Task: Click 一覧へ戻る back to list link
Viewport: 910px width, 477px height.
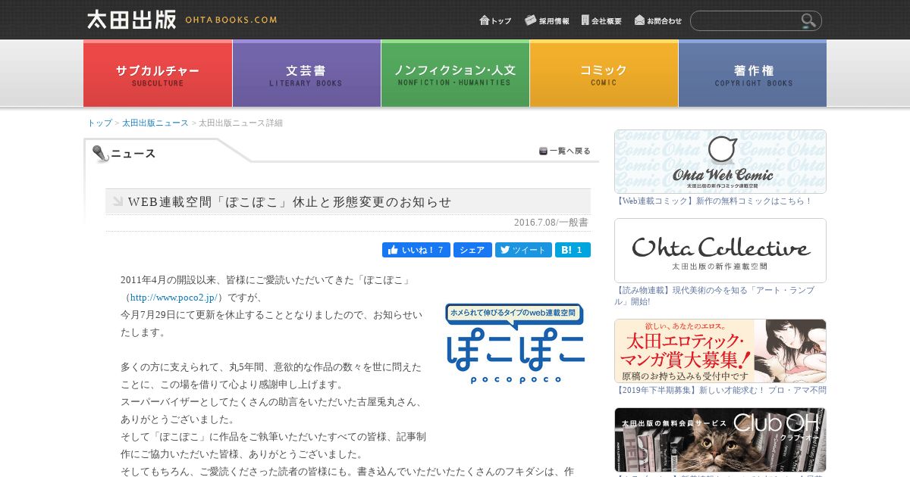Action: pyautogui.click(x=565, y=151)
